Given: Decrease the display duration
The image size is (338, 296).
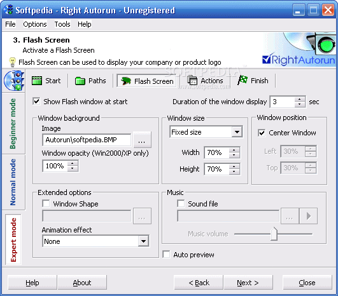Looking at the screenshot, I should pyautogui.click(x=299, y=104).
